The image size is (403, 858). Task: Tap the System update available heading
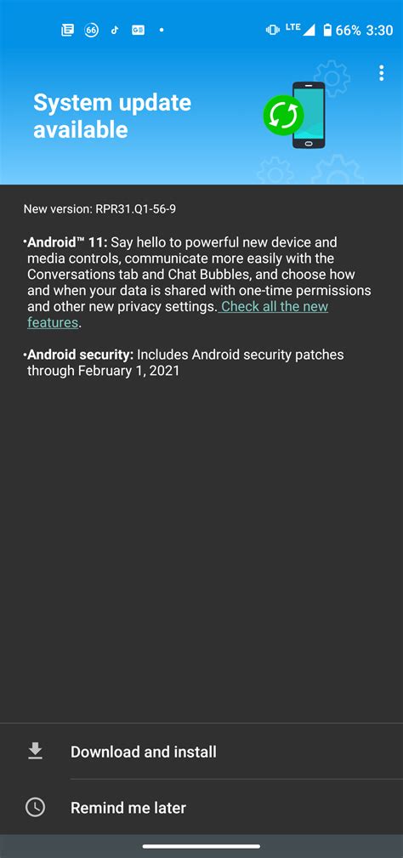[112, 116]
